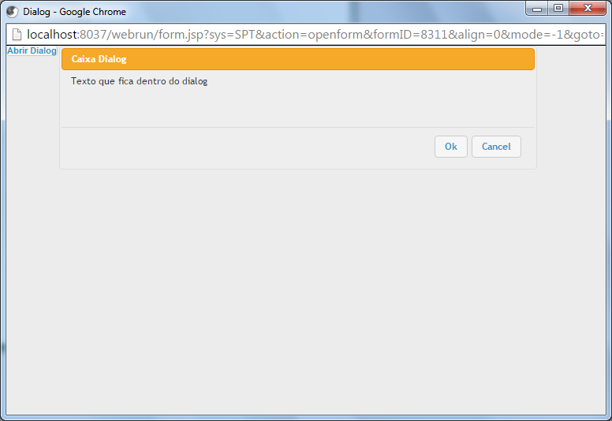Click the Ok button in the dialog
The width and height of the screenshot is (612, 421).
click(x=450, y=147)
